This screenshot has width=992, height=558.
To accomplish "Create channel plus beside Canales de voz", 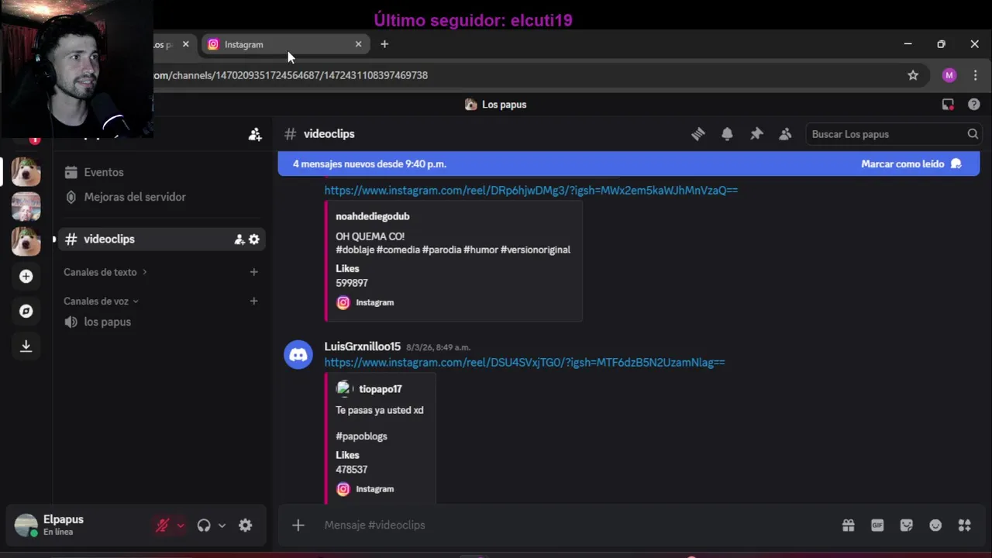I will [x=253, y=301].
